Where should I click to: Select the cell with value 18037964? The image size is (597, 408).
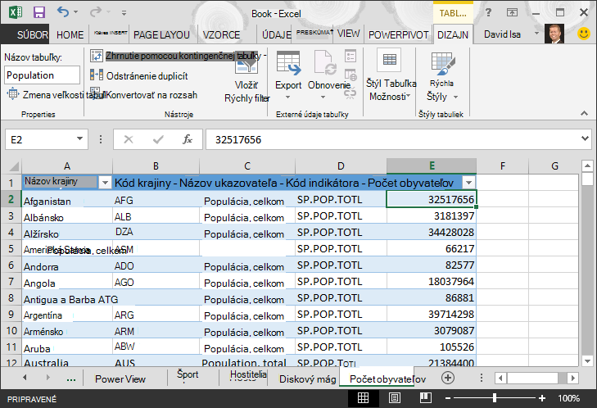tap(432, 282)
